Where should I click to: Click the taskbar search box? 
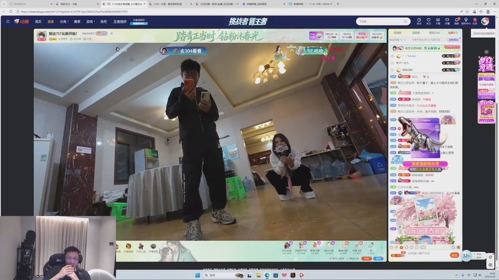(x=224, y=275)
